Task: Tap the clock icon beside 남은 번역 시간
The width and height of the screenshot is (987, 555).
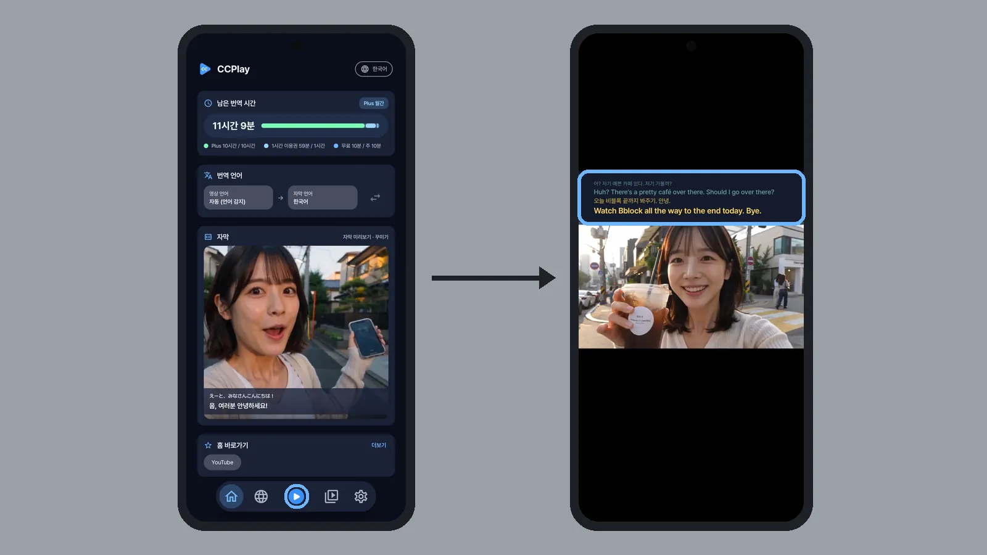Action: [x=208, y=104]
